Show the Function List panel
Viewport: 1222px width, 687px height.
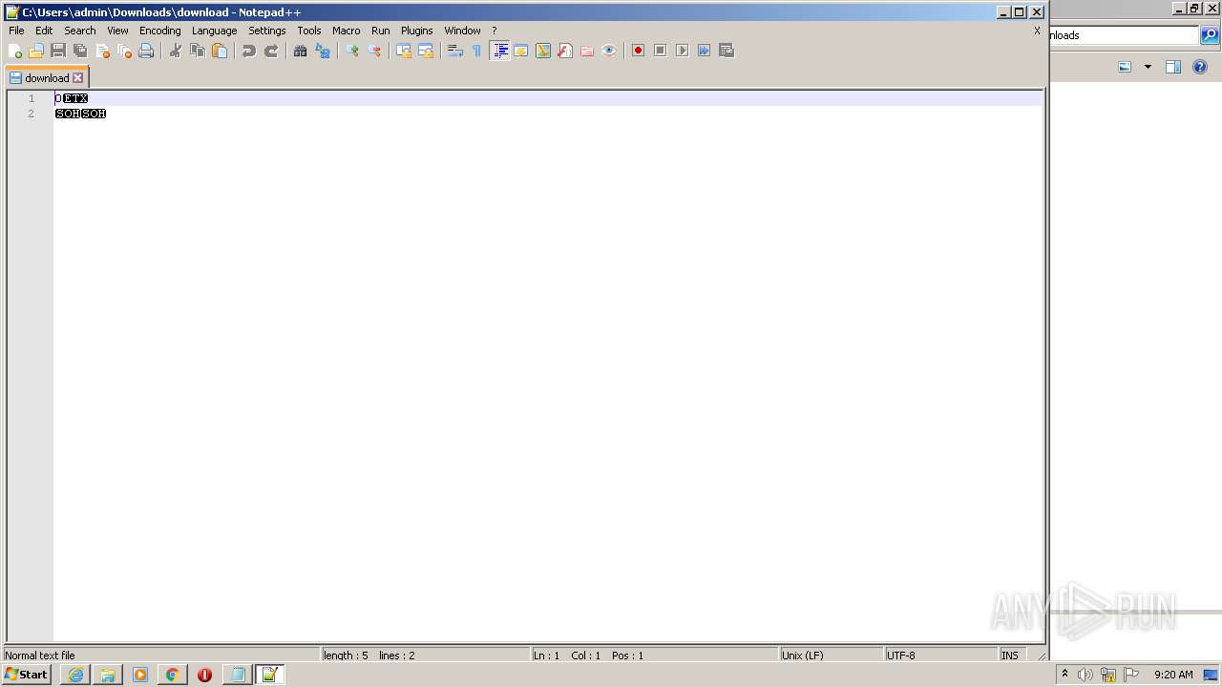[565, 51]
